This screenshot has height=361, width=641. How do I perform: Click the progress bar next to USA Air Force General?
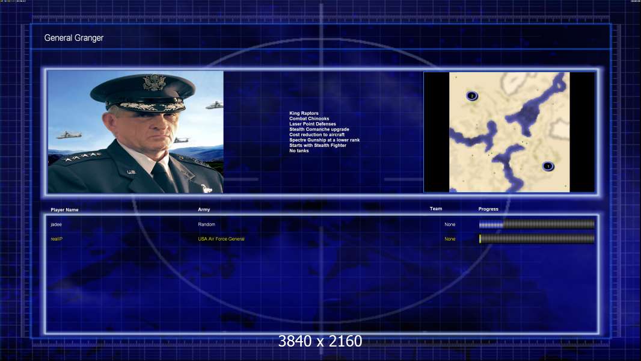tap(537, 239)
